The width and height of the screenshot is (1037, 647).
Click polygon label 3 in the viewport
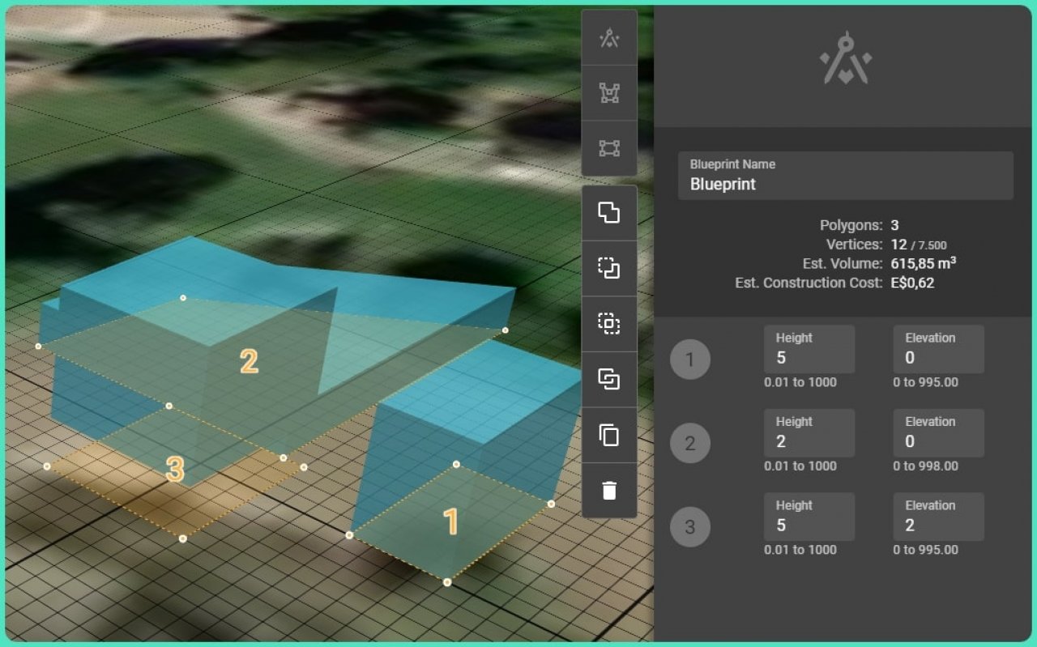click(175, 470)
